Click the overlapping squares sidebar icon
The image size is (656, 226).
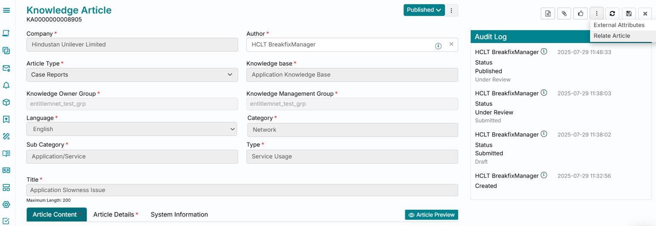(x=6, y=50)
